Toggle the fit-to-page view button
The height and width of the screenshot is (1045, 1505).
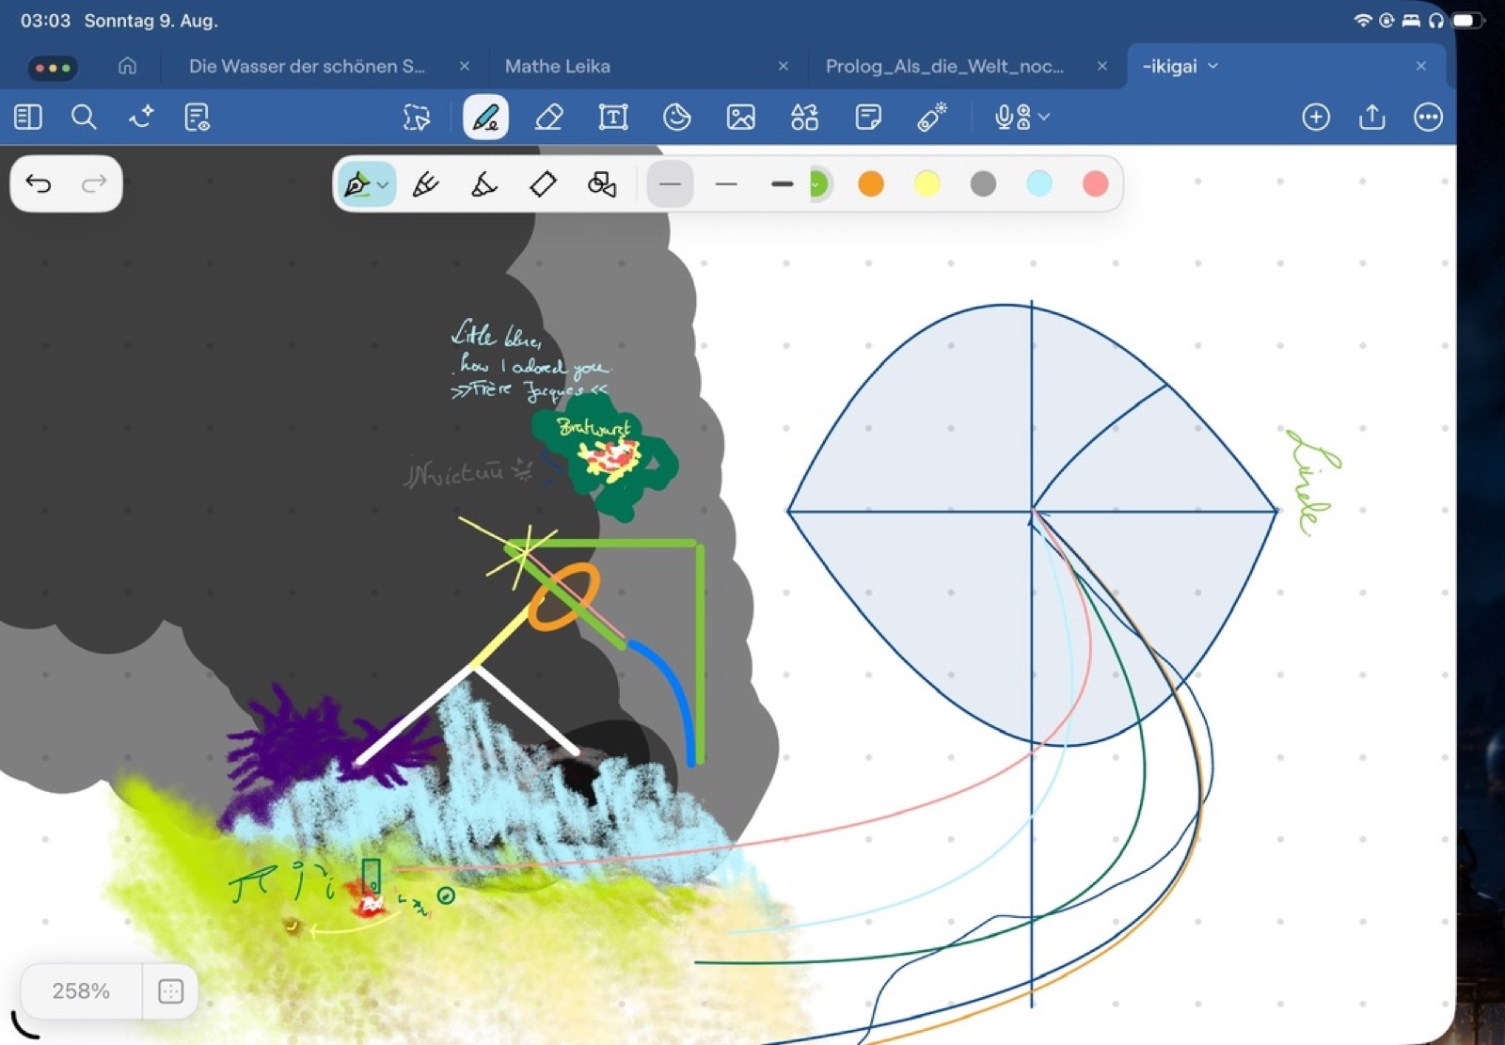tap(170, 990)
